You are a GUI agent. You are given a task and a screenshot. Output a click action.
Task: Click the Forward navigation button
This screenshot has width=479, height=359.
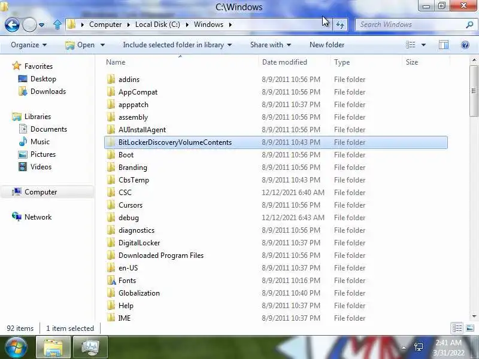[29, 25]
